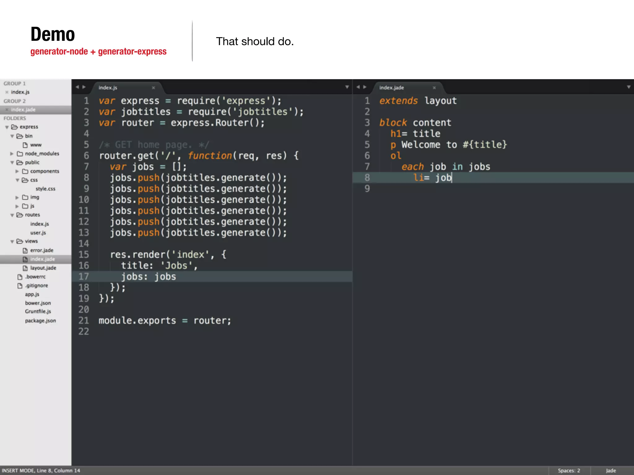Select the .gitignore file icon

coord(20,286)
